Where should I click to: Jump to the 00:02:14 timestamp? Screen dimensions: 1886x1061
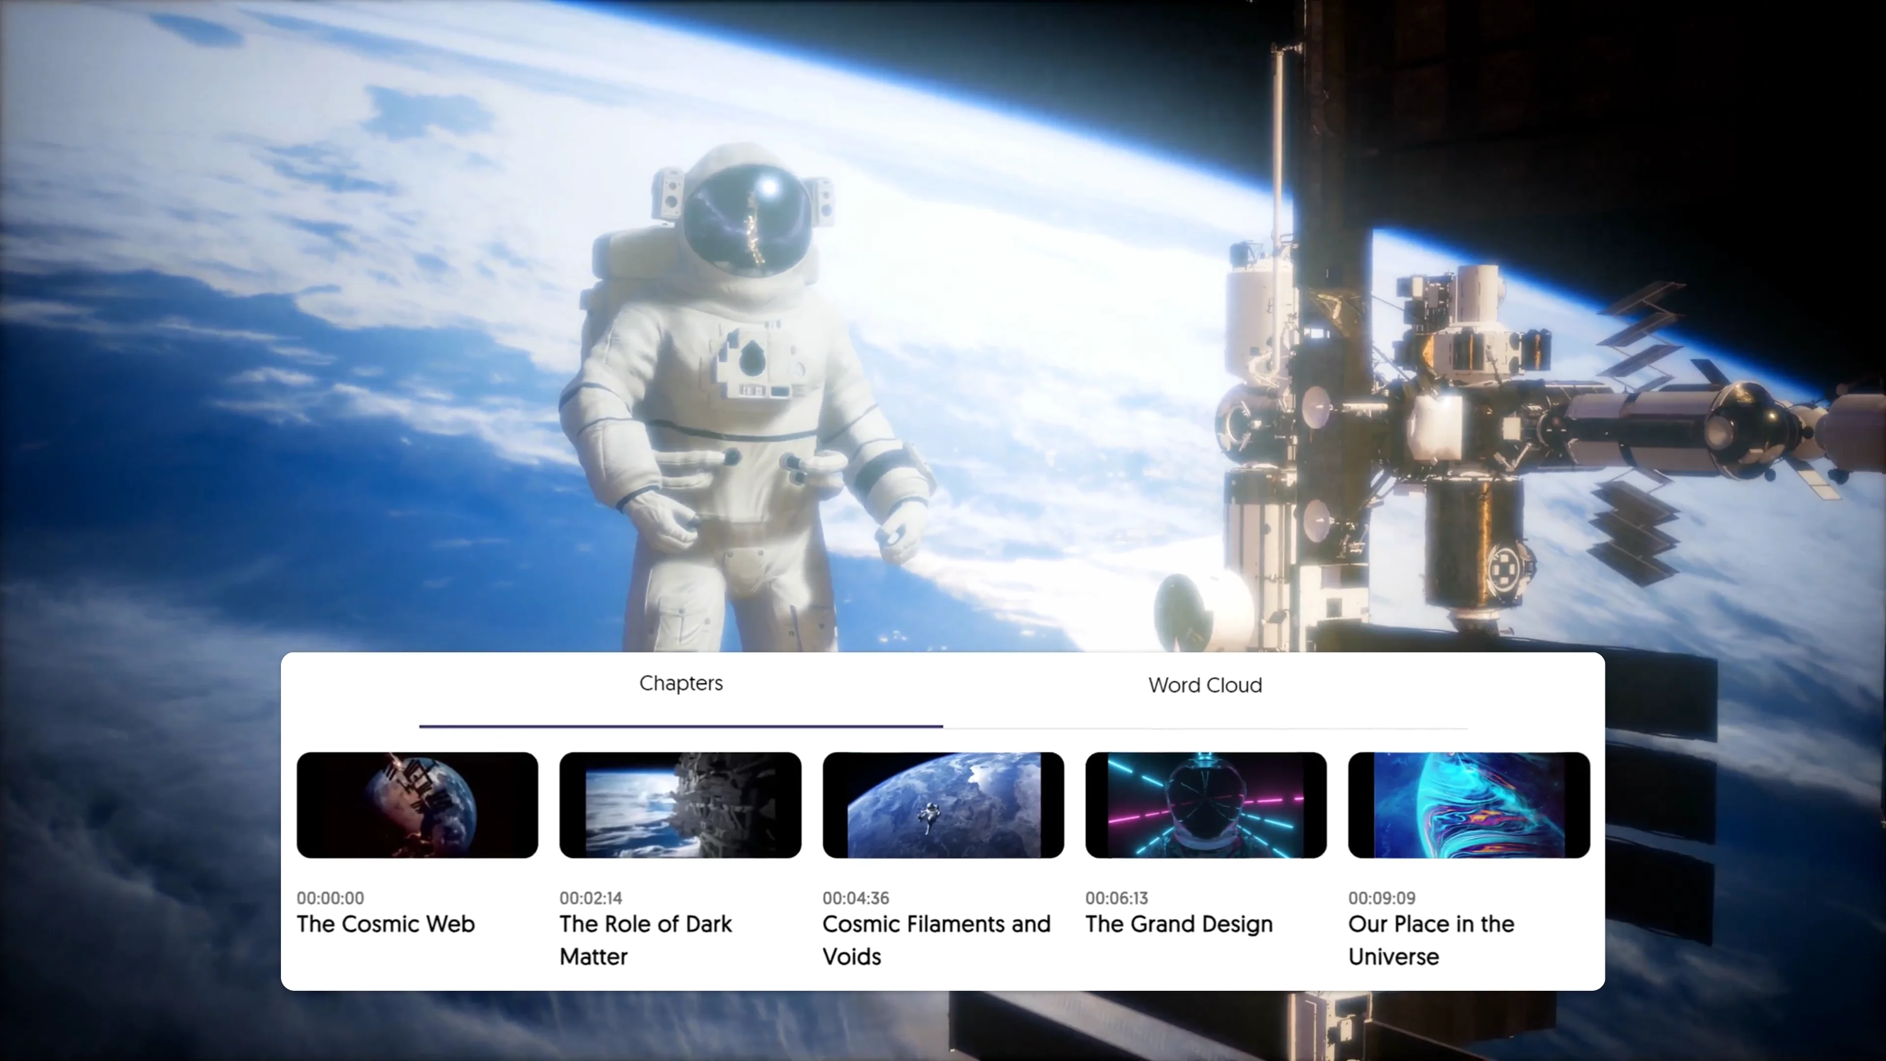pos(591,898)
